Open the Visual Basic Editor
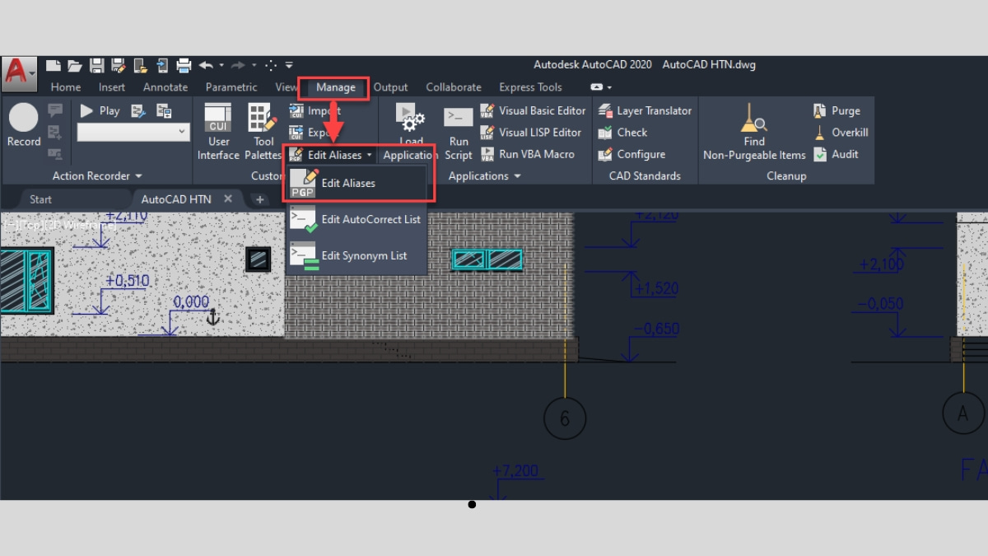Screen dimensions: 988x556 (x=533, y=110)
